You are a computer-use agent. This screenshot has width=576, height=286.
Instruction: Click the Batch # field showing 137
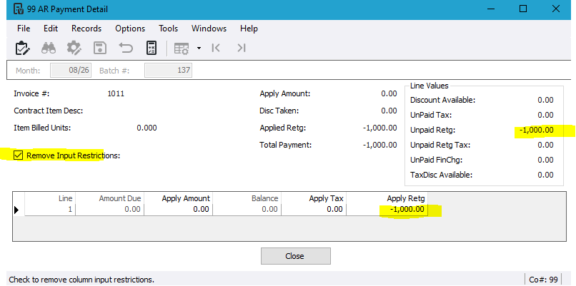click(168, 70)
